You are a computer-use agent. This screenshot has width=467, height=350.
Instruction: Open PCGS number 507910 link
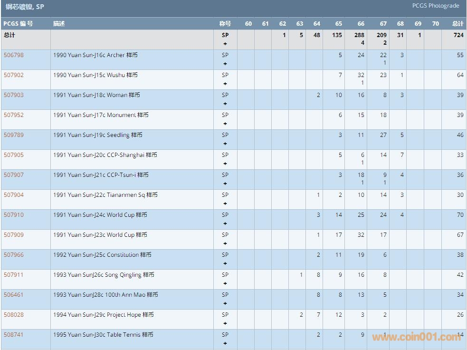[x=13, y=215]
